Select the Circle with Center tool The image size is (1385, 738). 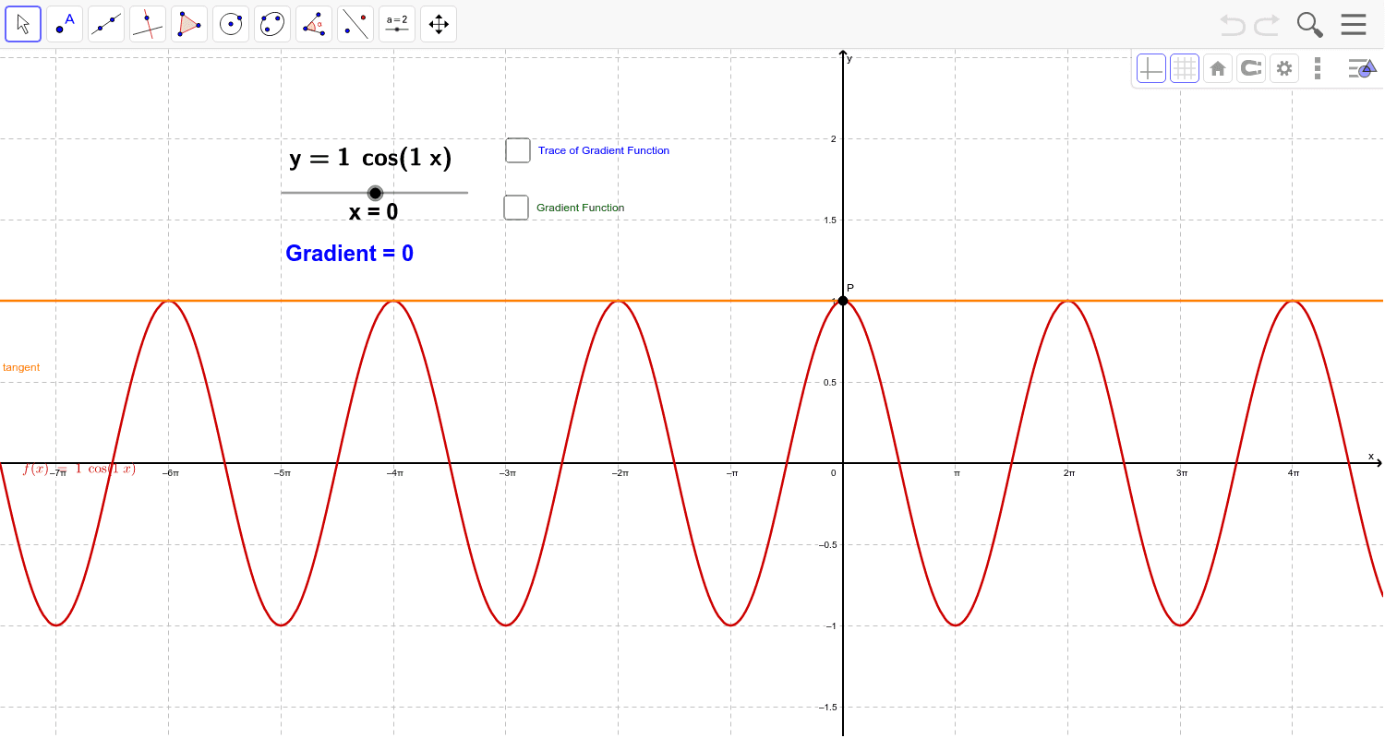click(230, 23)
